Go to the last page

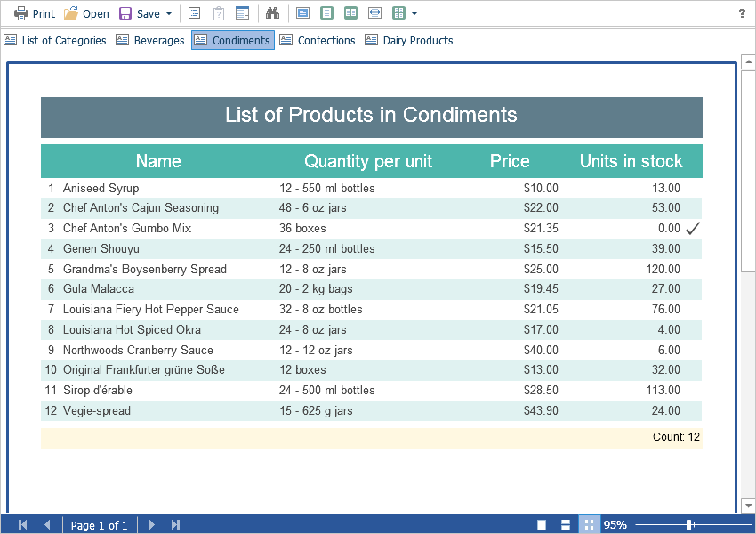[175, 525]
